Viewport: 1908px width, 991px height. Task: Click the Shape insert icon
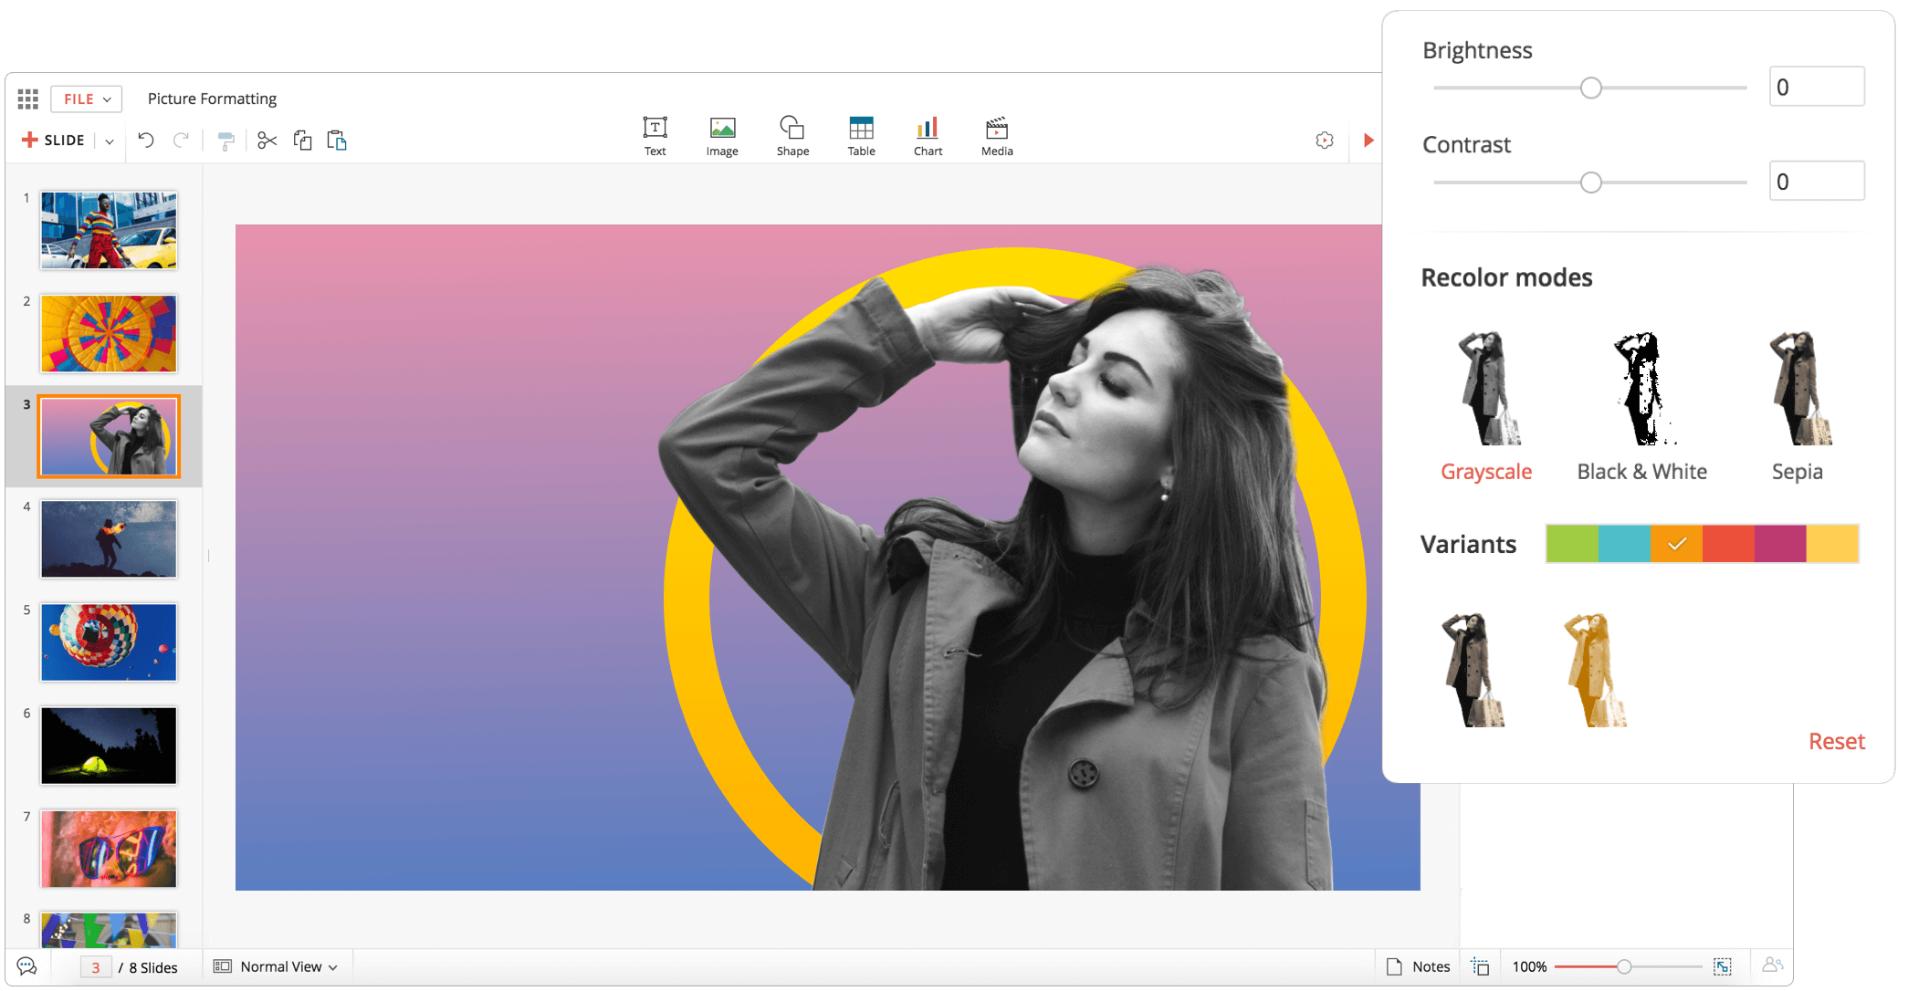click(x=792, y=137)
